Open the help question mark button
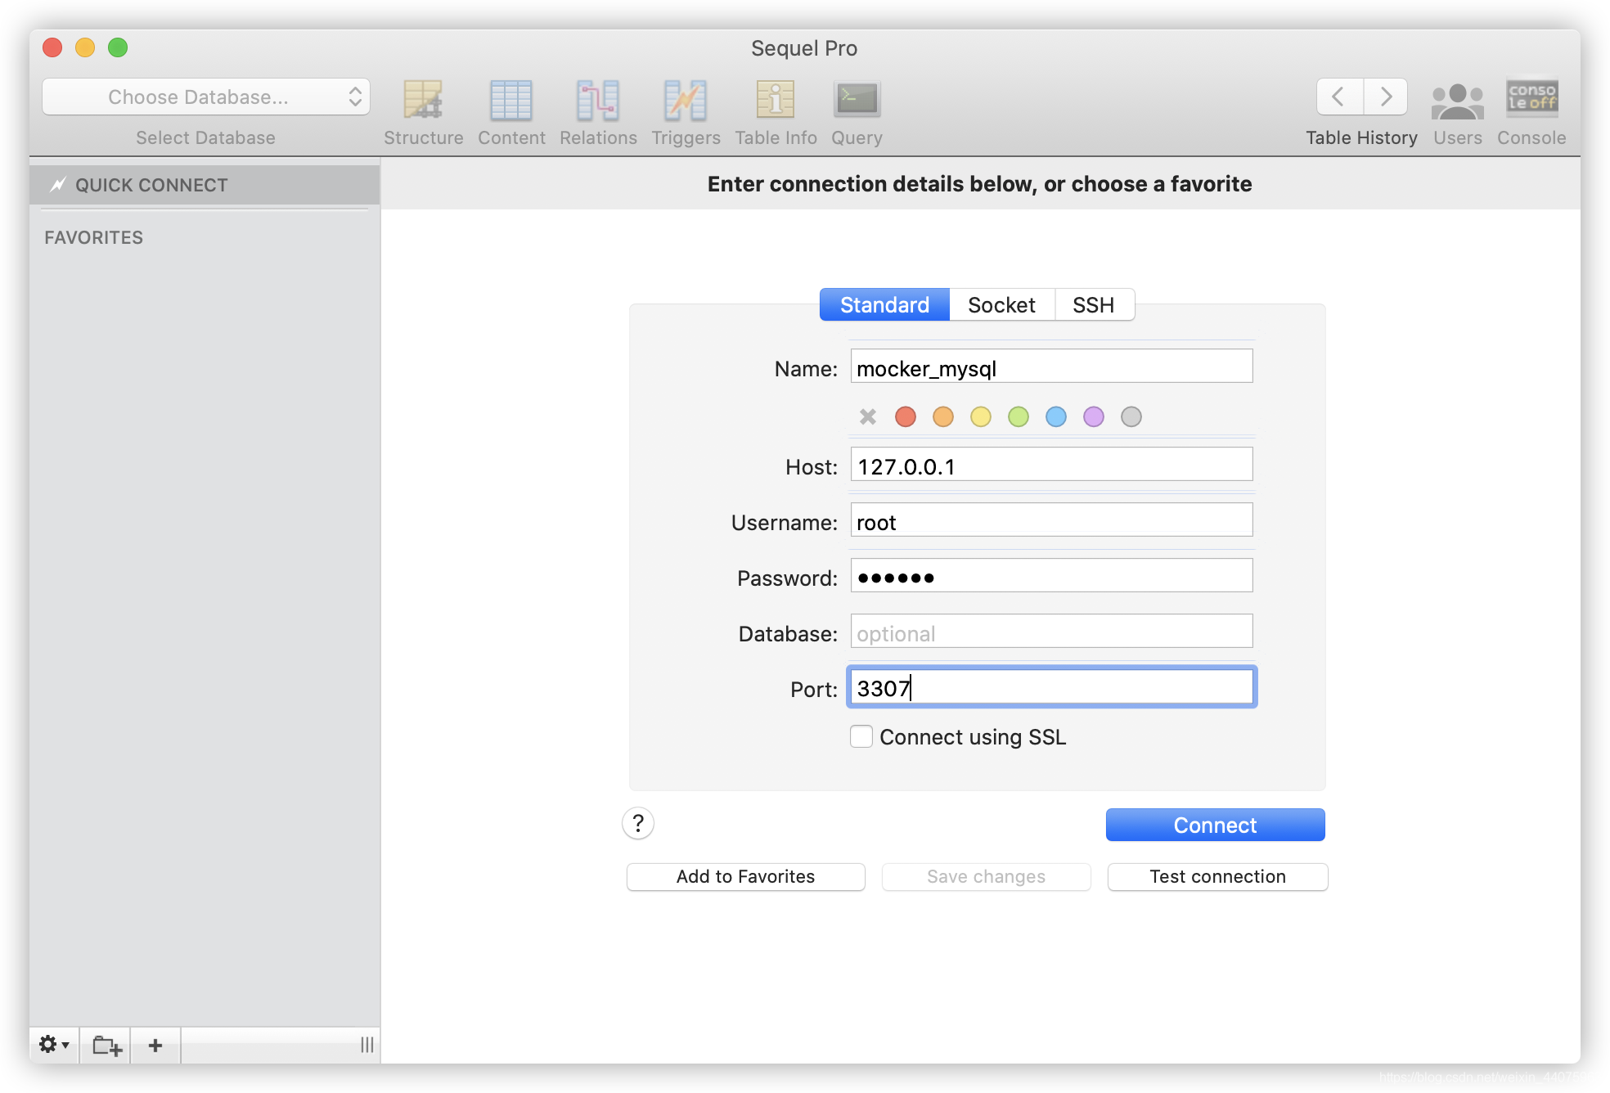This screenshot has width=1610, height=1093. tap(638, 823)
